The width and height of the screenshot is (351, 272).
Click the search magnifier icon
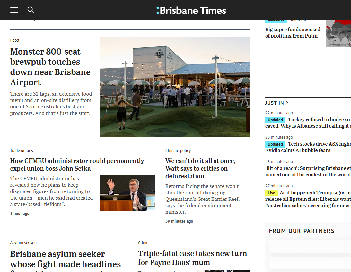click(31, 10)
